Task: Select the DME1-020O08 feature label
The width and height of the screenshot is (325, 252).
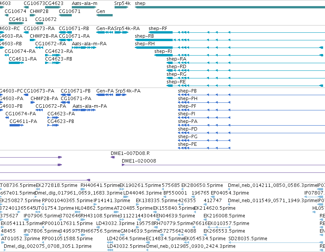Action: click(139, 161)
